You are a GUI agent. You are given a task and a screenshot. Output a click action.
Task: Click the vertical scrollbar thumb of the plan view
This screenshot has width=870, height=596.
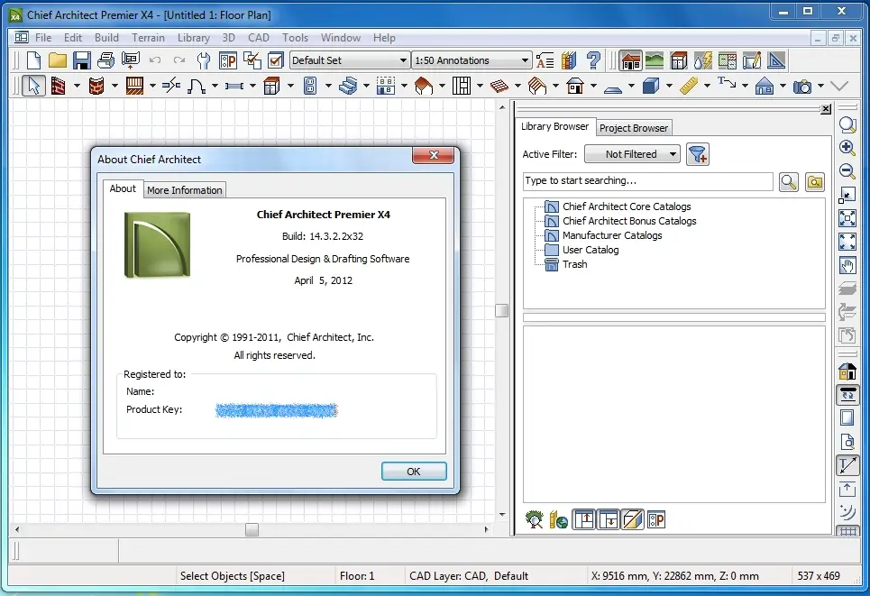[x=501, y=311]
